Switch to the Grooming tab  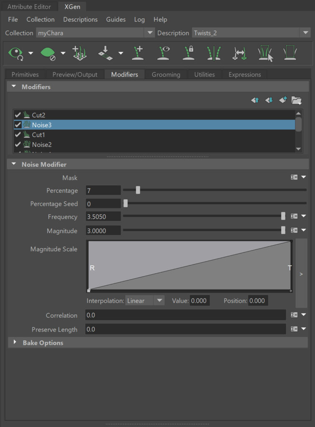pyautogui.click(x=166, y=75)
